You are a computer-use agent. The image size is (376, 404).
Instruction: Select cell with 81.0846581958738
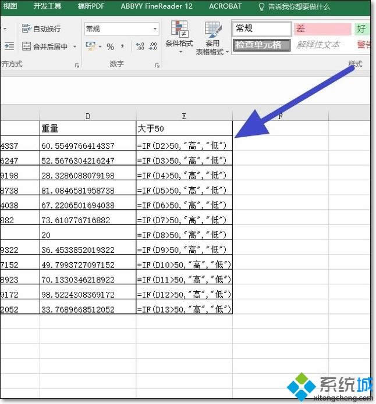(88, 188)
